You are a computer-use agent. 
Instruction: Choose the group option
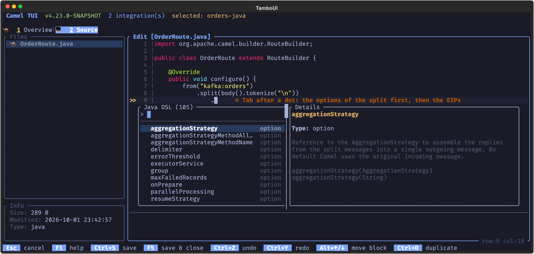[213, 171]
